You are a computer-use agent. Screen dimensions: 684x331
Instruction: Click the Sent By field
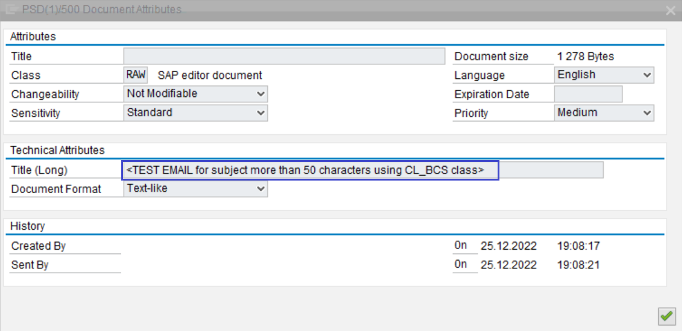point(66,265)
